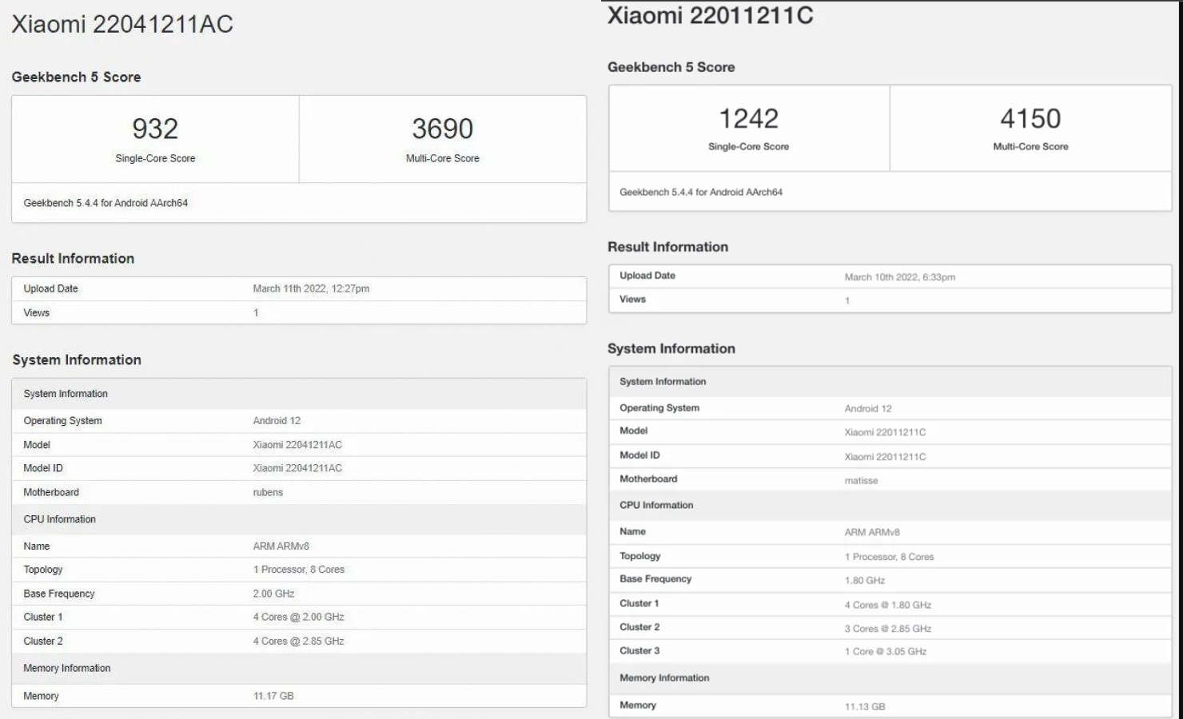Click Model ID value Xiaomi 22011211C
The height and width of the screenshot is (719, 1183).
[x=885, y=457]
